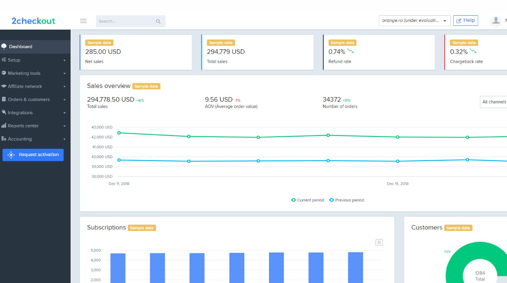The image size is (507, 283).
Task: Click the Affiliate network handshake icon
Action: (4, 86)
